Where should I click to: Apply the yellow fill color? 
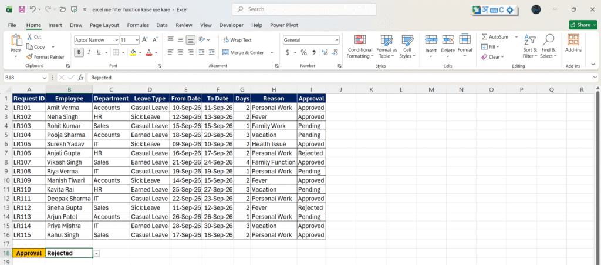pyautogui.click(x=133, y=52)
